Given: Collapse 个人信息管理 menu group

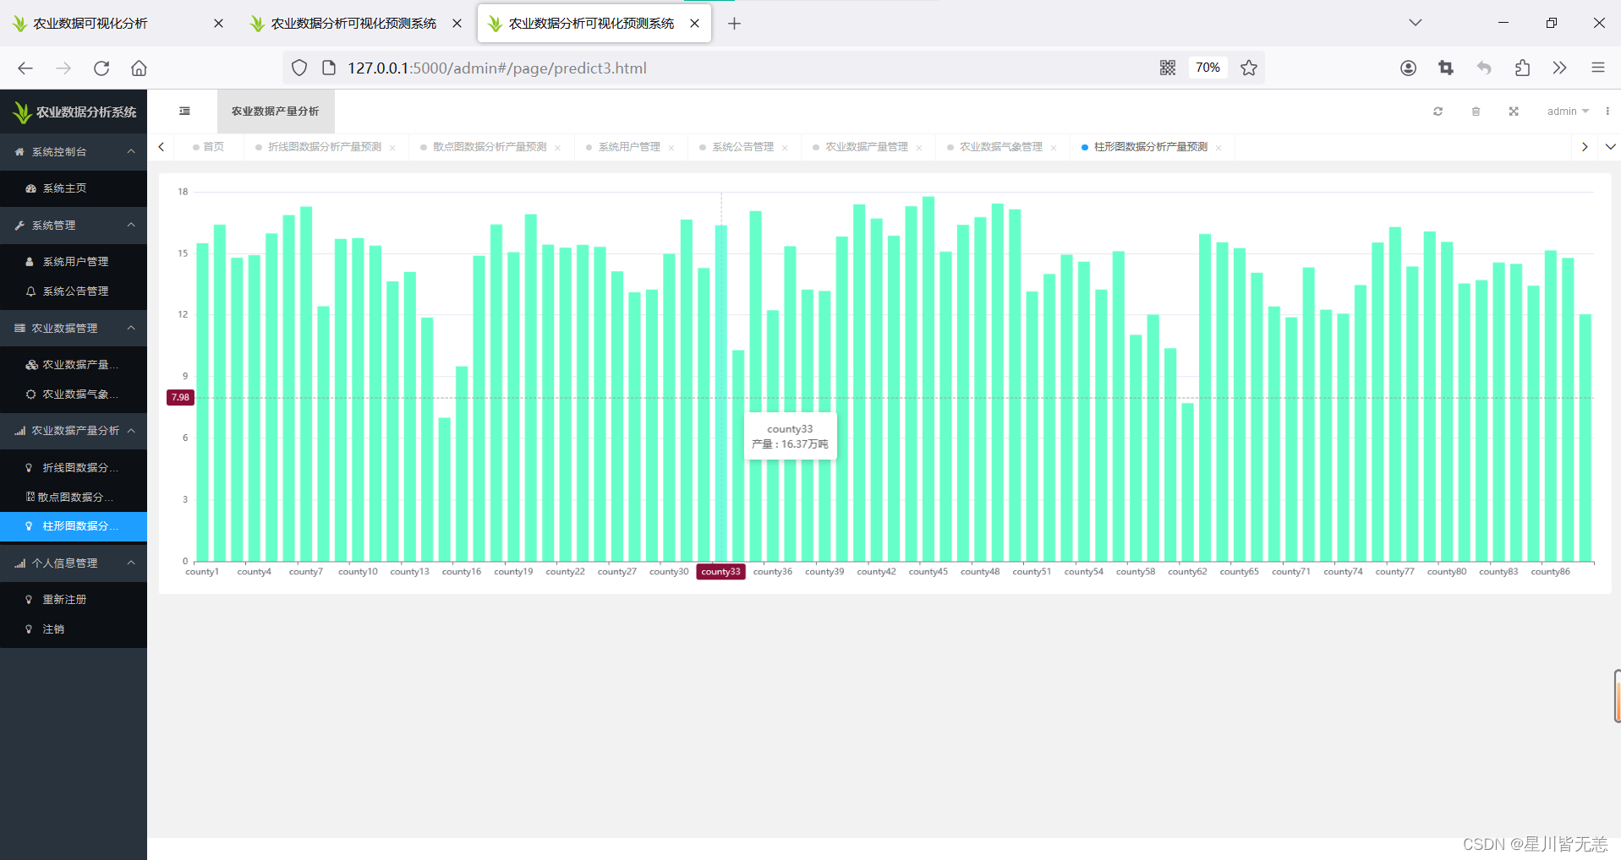Looking at the screenshot, I should coord(74,563).
